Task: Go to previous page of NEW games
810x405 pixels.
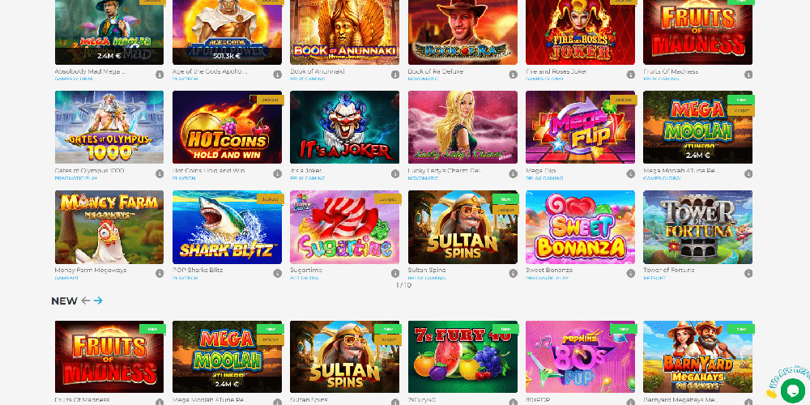Action: (x=85, y=301)
